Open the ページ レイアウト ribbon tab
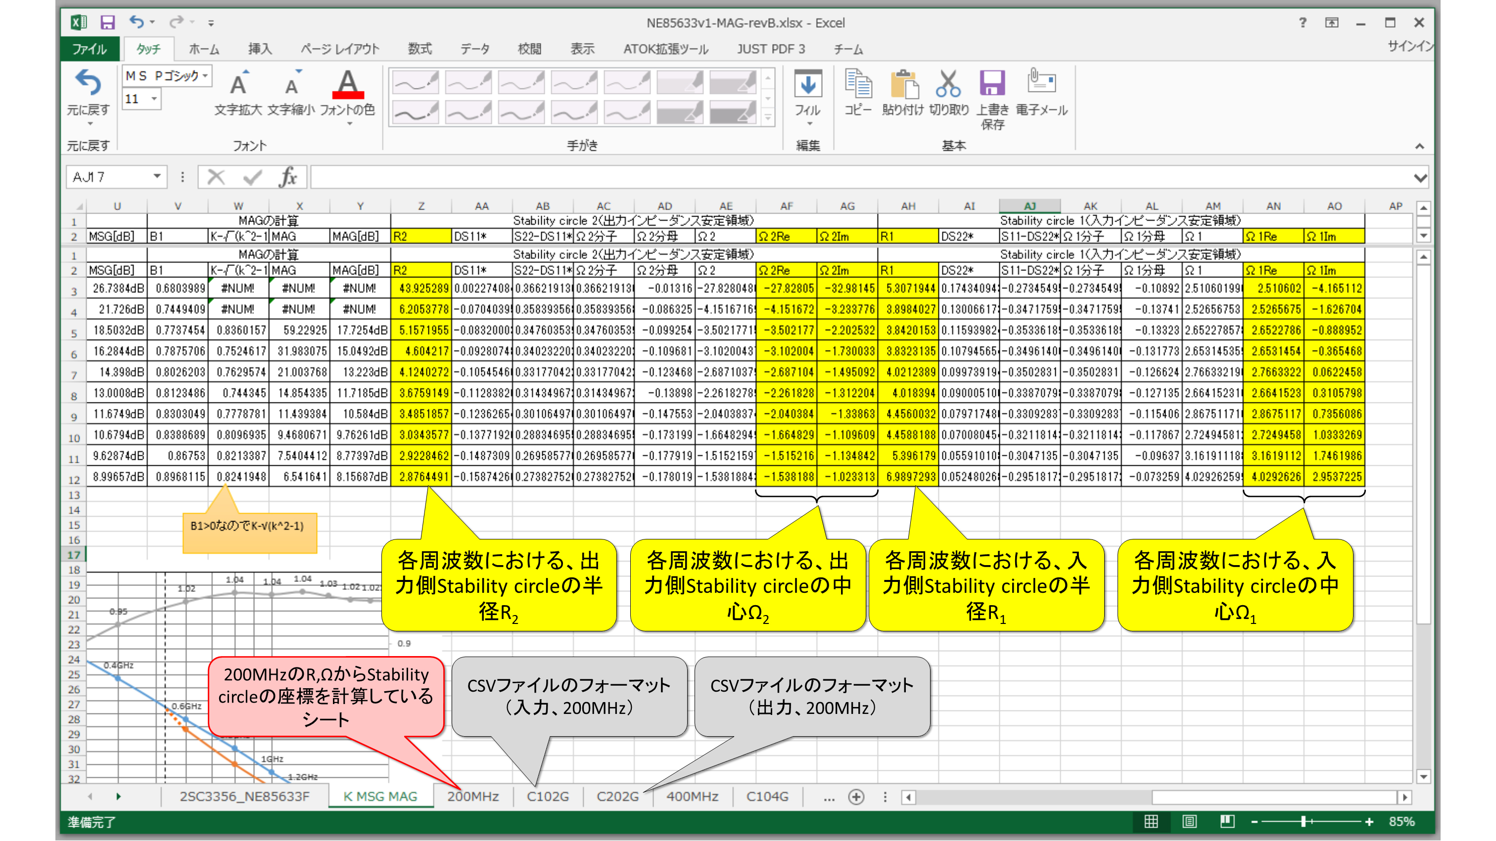Screen dimensions: 1496x841 click(x=340, y=49)
